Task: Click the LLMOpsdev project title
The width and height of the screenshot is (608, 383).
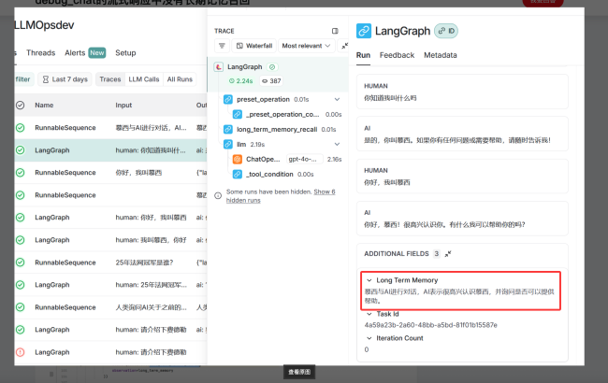Action: tap(44, 25)
